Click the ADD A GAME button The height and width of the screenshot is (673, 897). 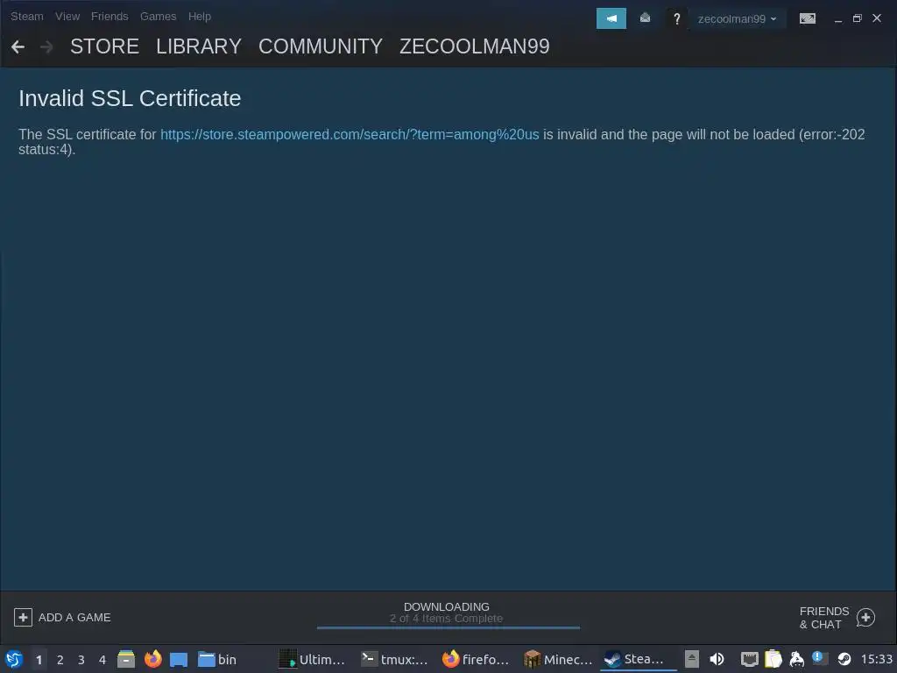point(62,618)
